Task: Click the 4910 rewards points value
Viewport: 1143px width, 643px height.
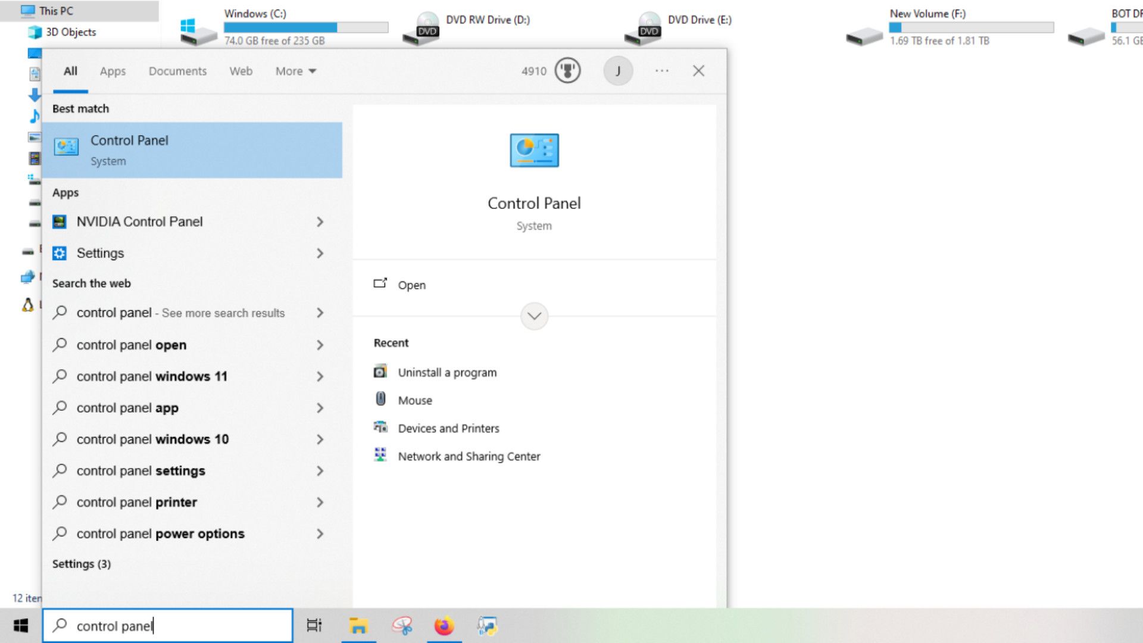Action: click(534, 71)
